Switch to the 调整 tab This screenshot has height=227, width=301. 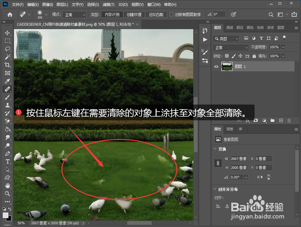229,129
